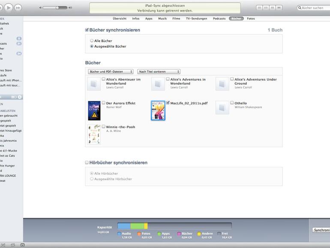330x248 pixels.
Task: Click the capacity usage bar
Action: click(174, 226)
